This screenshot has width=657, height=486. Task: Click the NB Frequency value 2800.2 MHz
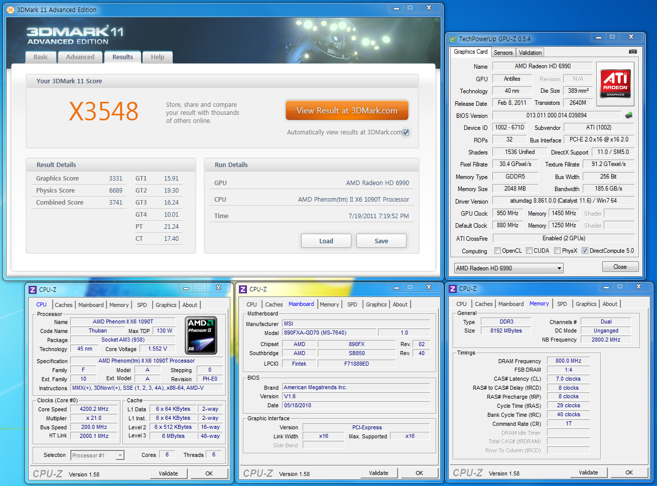click(x=606, y=340)
